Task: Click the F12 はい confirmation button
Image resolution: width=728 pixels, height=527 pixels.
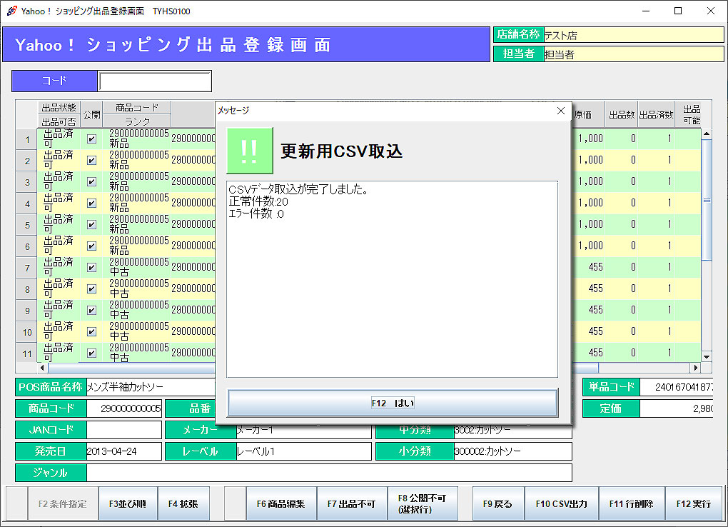Action: [393, 403]
